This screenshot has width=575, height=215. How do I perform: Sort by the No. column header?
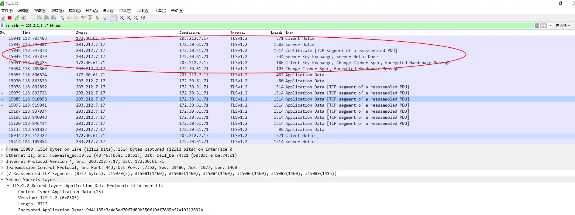pos(11,32)
